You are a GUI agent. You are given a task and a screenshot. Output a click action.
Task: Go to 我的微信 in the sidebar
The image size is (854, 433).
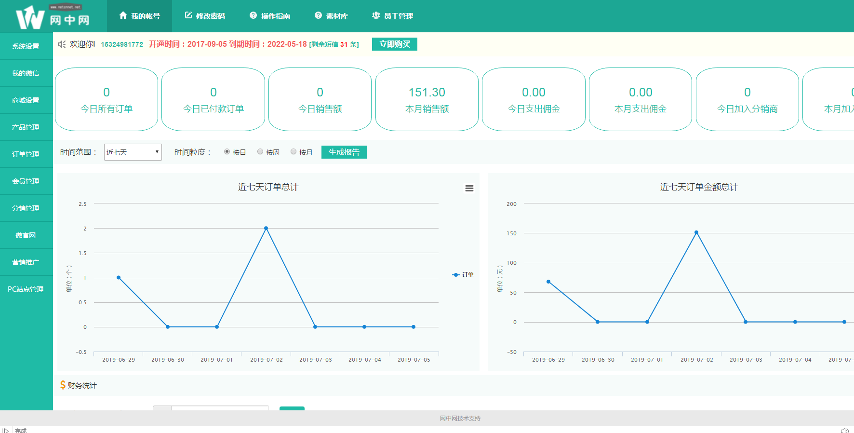point(26,73)
